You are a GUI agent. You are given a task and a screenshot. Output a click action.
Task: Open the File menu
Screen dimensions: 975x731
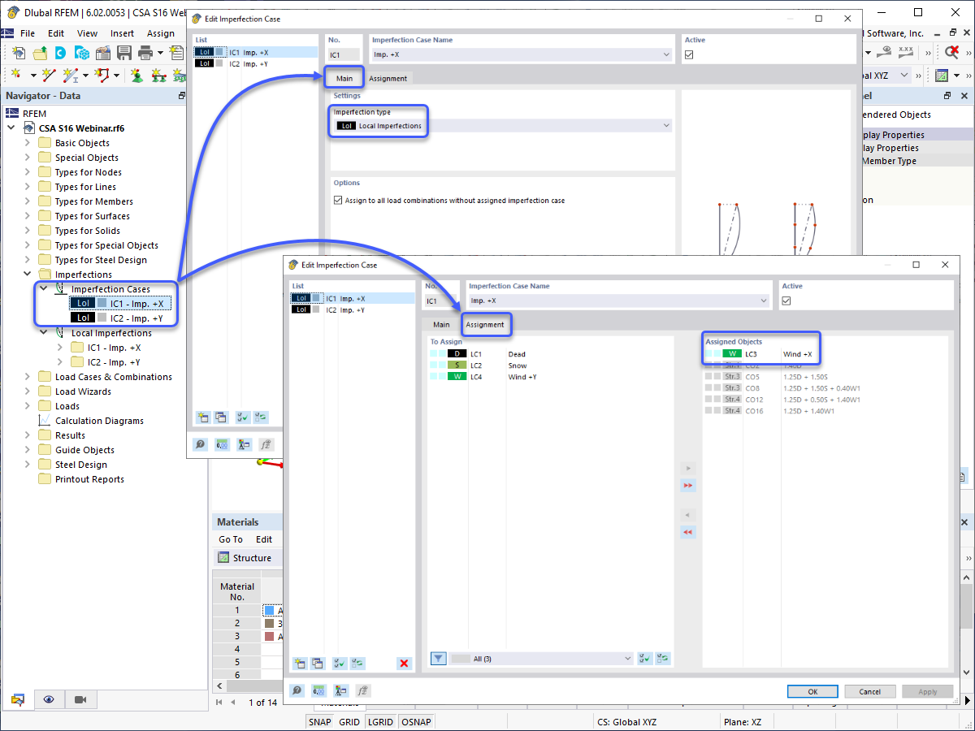pos(28,33)
